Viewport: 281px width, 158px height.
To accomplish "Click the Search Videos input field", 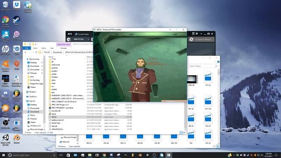I will click(x=203, y=66).
